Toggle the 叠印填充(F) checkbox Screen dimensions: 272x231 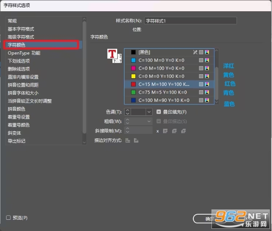click(x=159, y=112)
